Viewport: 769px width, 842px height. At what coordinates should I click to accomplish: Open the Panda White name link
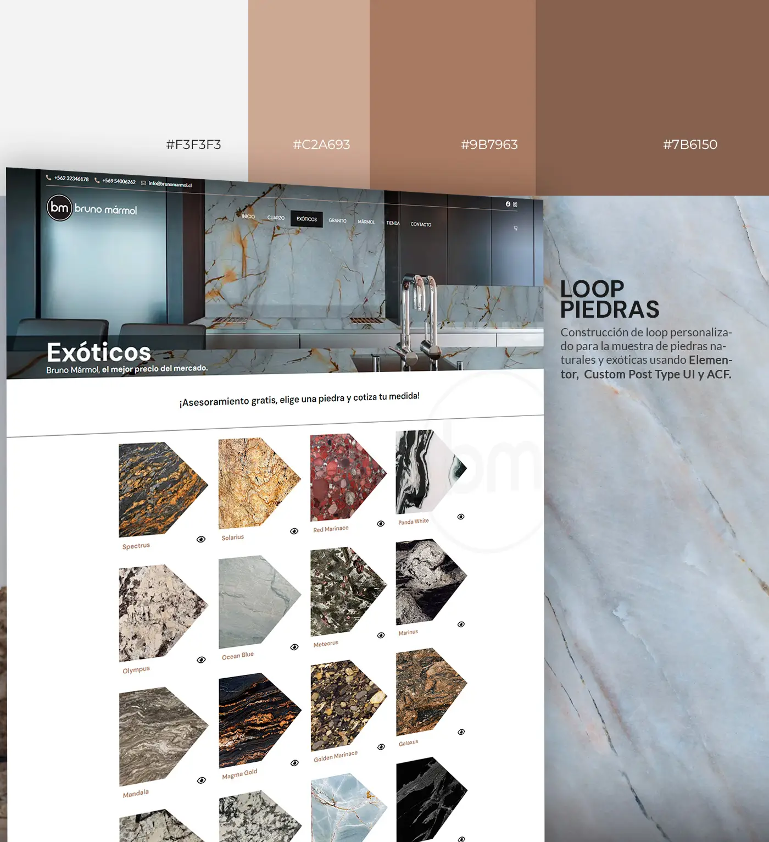(x=414, y=522)
